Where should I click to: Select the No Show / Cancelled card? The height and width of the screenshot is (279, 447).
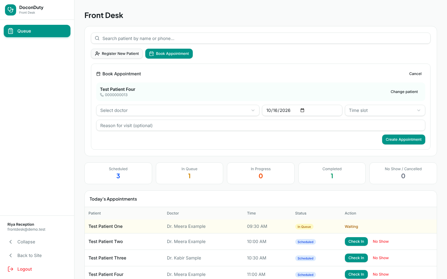coord(403,173)
